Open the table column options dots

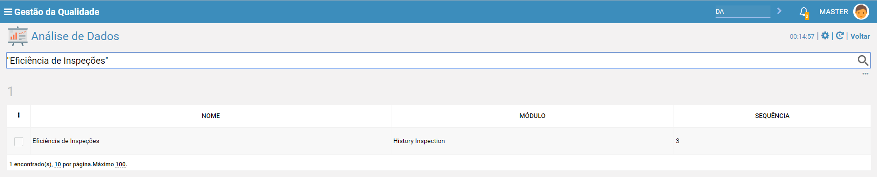tap(19, 115)
